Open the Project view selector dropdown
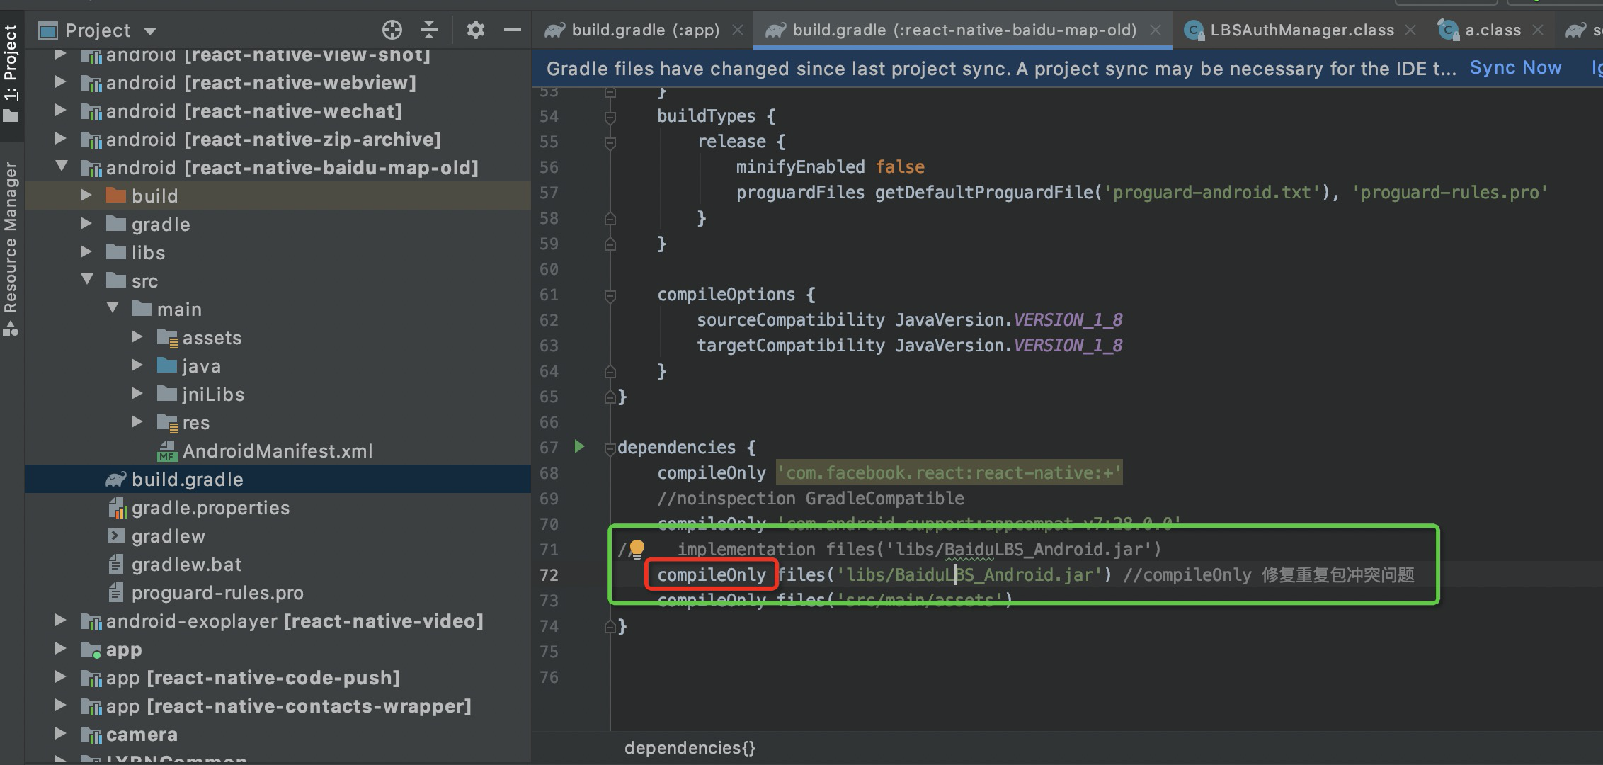1603x765 pixels. click(149, 30)
